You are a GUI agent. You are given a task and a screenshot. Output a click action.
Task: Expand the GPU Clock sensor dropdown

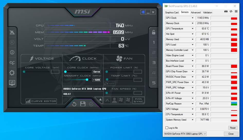(192, 18)
